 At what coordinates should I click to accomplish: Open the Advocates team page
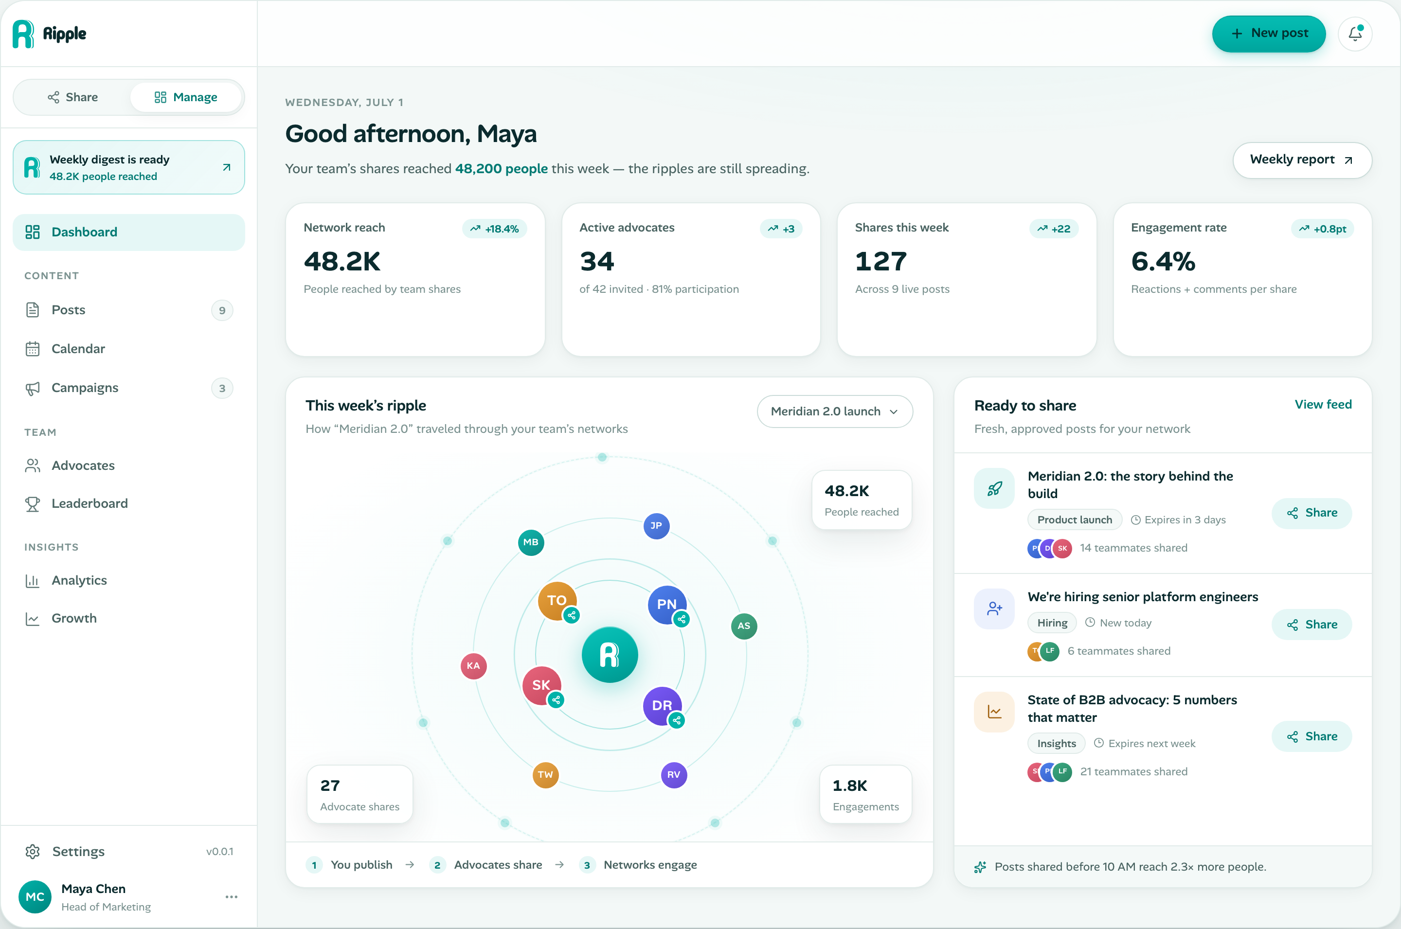(x=128, y=465)
